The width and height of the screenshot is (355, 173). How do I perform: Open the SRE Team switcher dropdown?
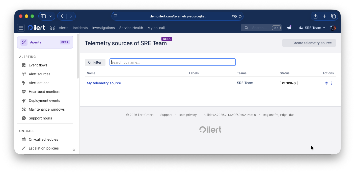point(312,28)
